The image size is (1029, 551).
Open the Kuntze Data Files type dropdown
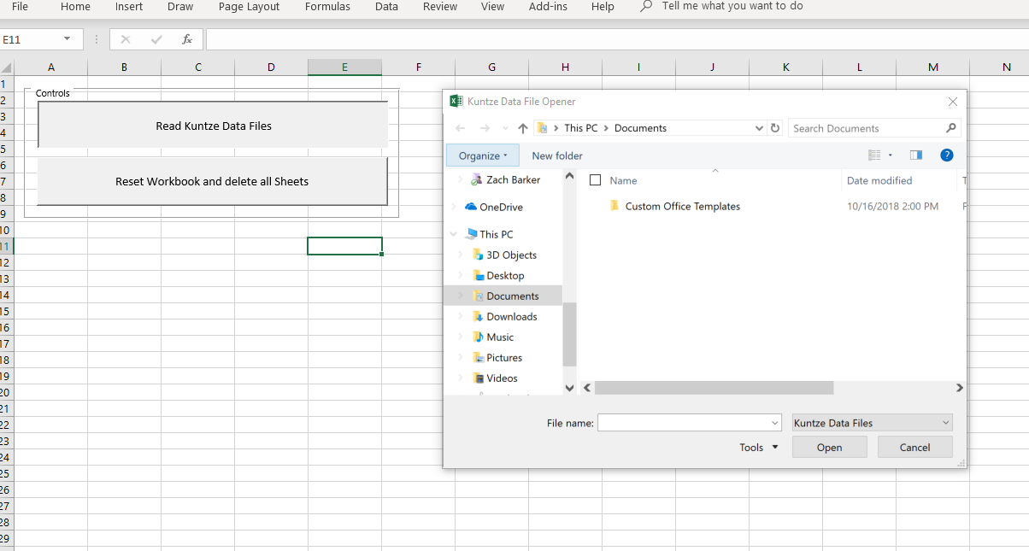coord(872,423)
